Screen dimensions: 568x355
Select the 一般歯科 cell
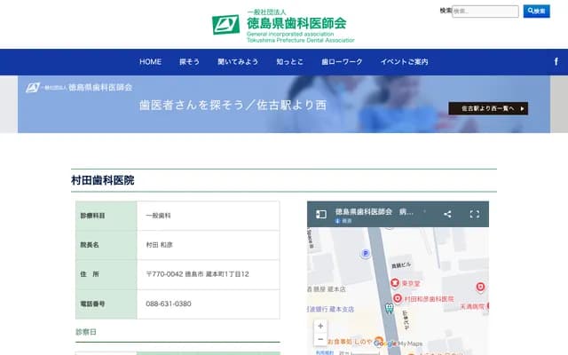(x=158, y=216)
